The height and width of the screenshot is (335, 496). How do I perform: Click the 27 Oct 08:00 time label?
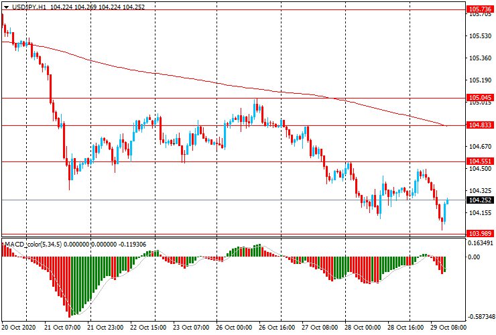tap(320, 327)
